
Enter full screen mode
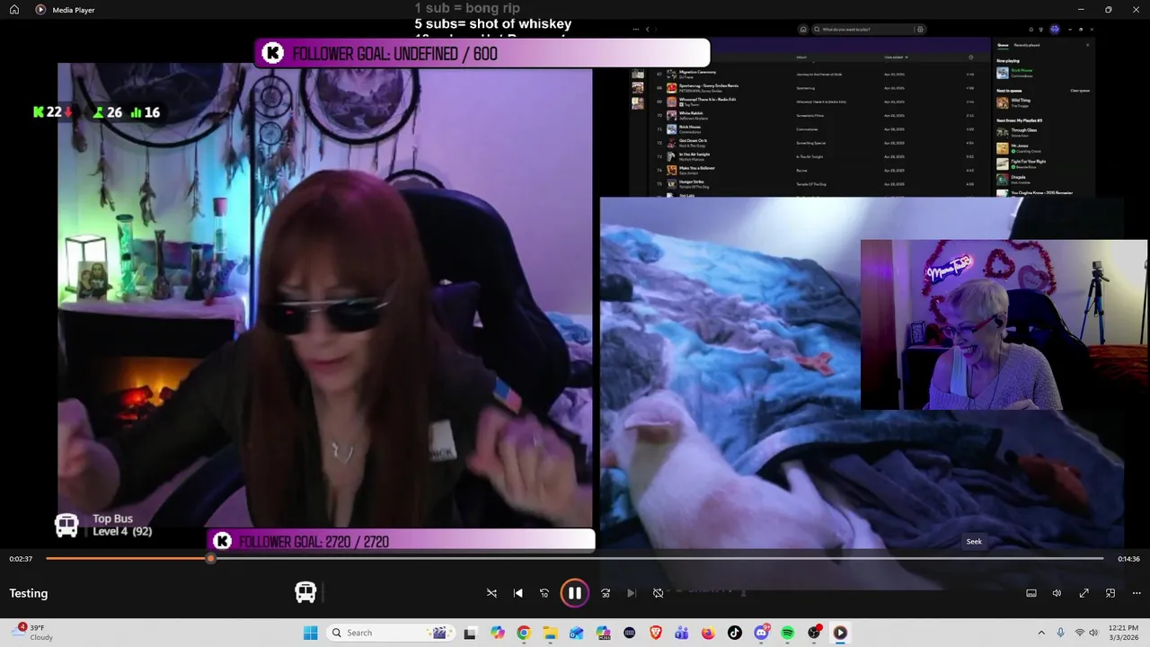point(1084,593)
